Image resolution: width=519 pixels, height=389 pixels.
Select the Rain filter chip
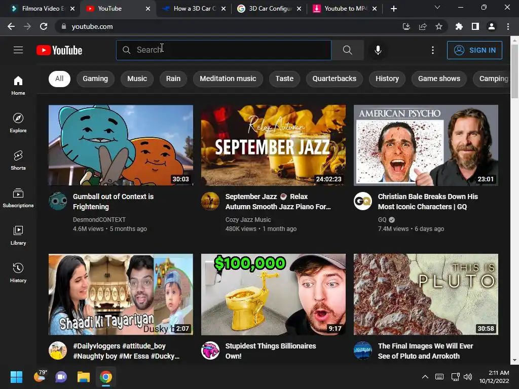click(173, 79)
